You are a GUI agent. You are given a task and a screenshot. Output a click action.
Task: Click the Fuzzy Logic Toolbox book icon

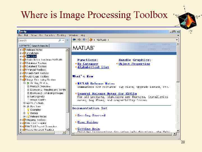tap(24, 77)
